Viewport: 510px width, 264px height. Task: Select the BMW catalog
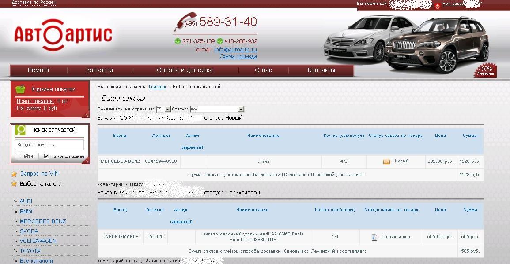coord(26,212)
